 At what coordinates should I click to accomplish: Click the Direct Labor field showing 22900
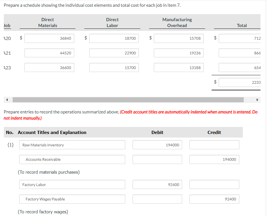tap(114, 53)
